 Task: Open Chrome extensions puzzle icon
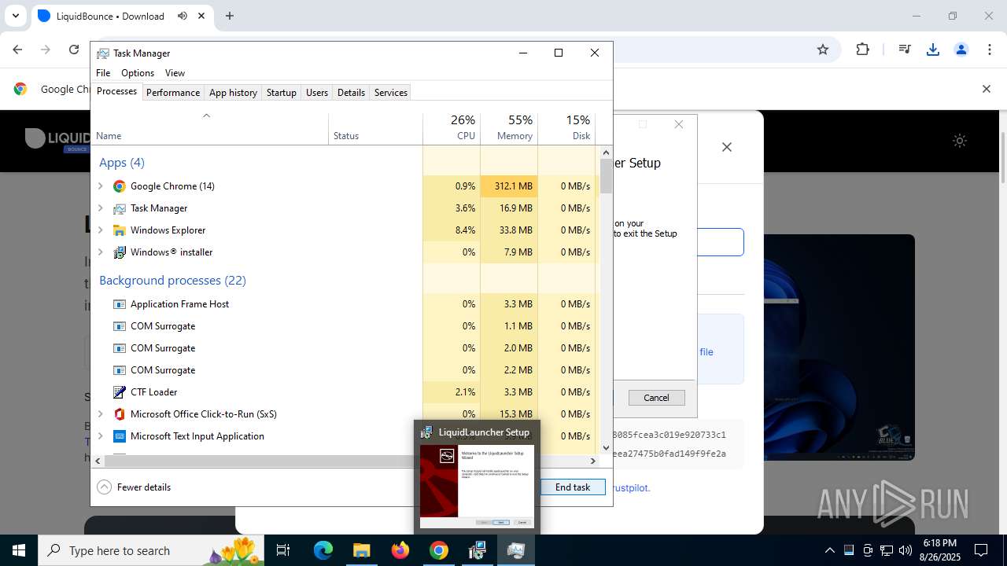tap(863, 50)
